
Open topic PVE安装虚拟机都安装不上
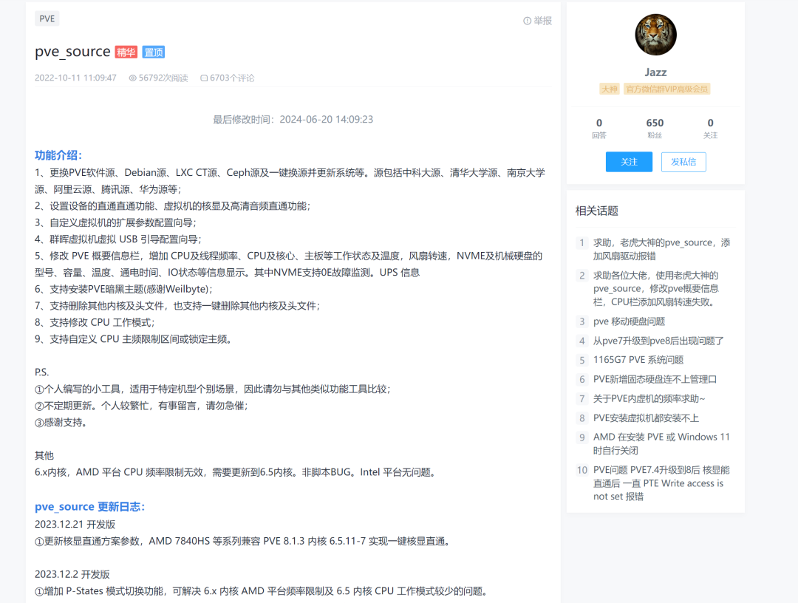tap(646, 418)
